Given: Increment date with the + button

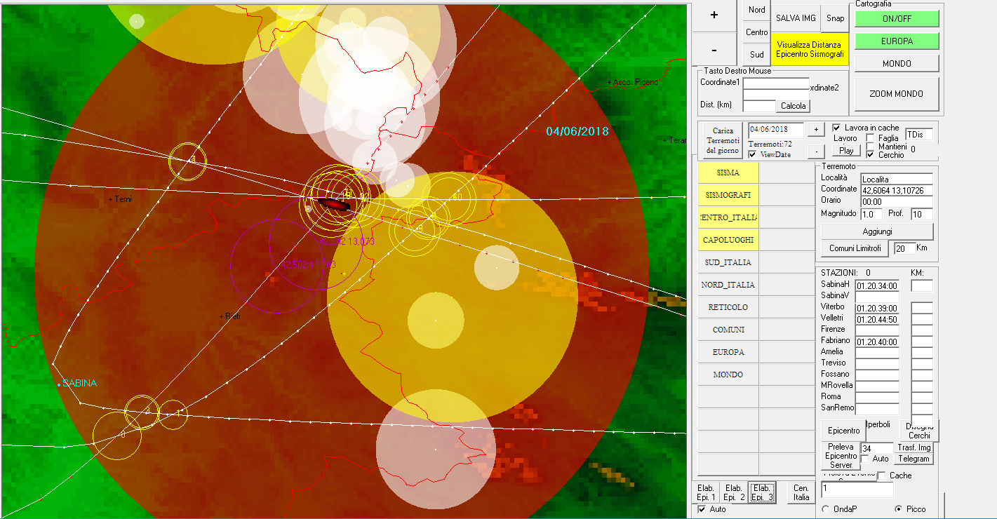Looking at the screenshot, I should click(x=815, y=130).
